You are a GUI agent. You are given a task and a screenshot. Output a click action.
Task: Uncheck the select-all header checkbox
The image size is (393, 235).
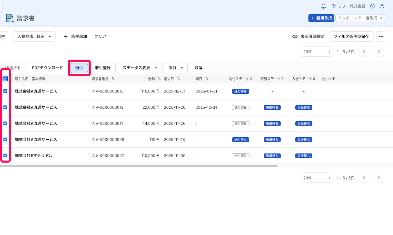5,79
